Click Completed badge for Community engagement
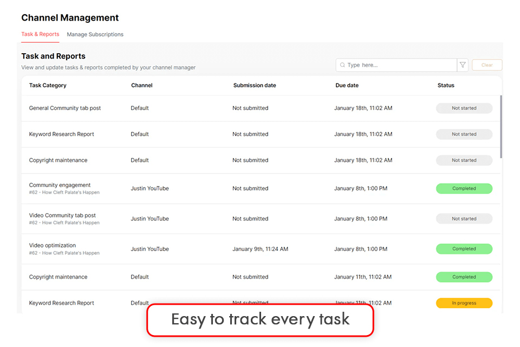Viewport: 520px width, 347px height. tap(464, 189)
